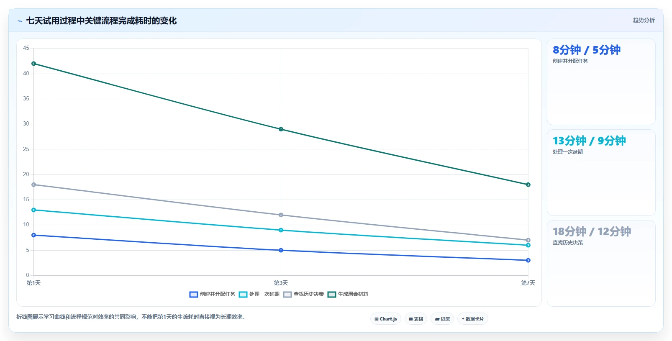Click the 表格 chip
Viewport: 672px width, 341px height.
pos(416,319)
